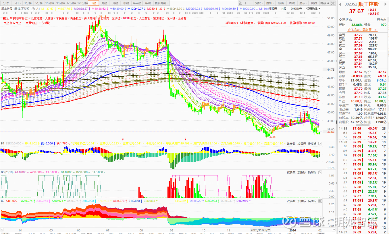Click 加指标 in B3 panel
Image resolution: width=389 pixels, height=234 pixels.
(x=302, y=201)
